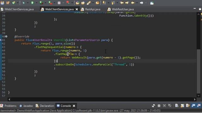
Task: Click '.subscribeOn' on line 48
Action: point(64,64)
